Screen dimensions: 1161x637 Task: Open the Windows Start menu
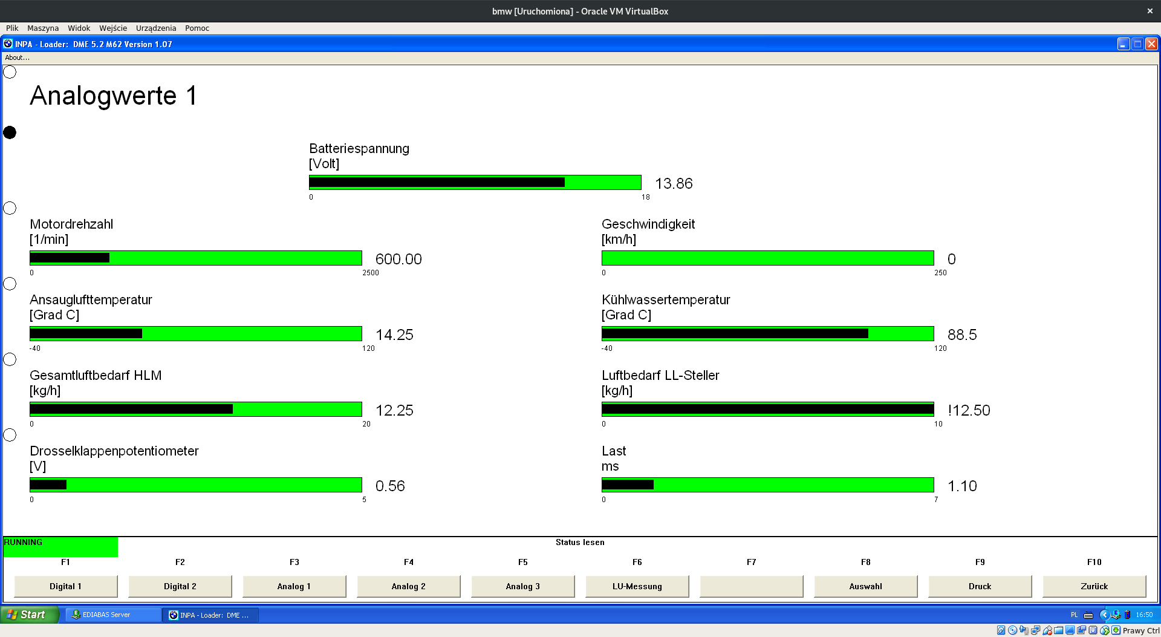29,615
